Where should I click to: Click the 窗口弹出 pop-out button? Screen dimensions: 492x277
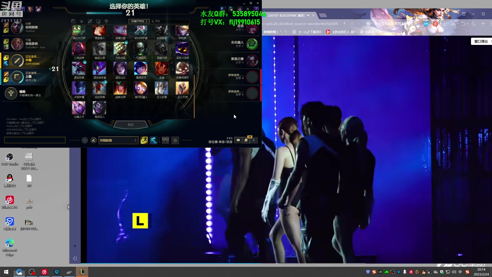click(x=481, y=41)
